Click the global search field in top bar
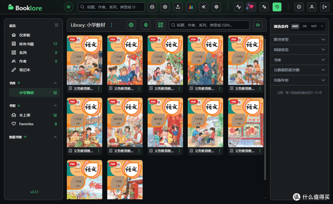 point(111,7)
